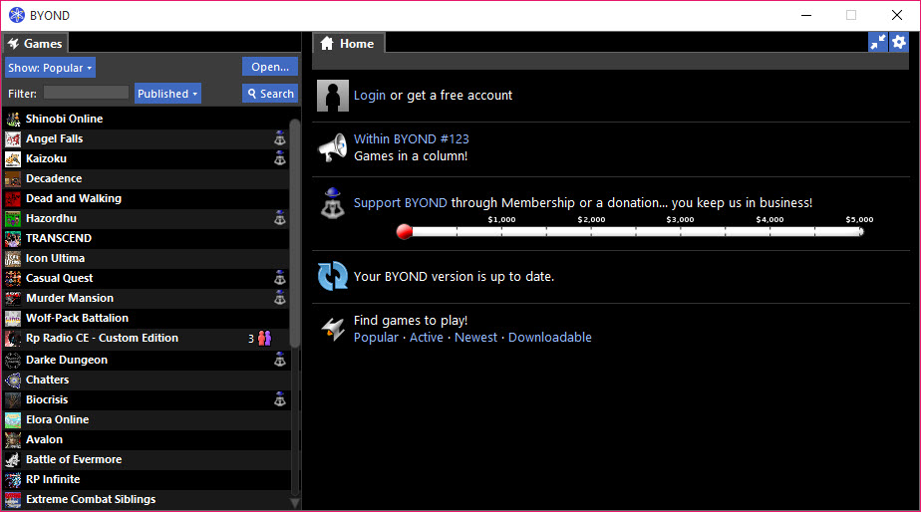Click the member badge on Casual Quest row
The width and height of the screenshot is (921, 512).
coord(279,278)
